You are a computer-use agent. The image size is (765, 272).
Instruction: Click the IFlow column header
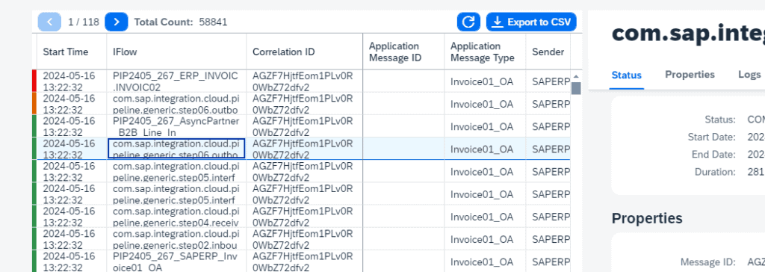click(x=176, y=52)
